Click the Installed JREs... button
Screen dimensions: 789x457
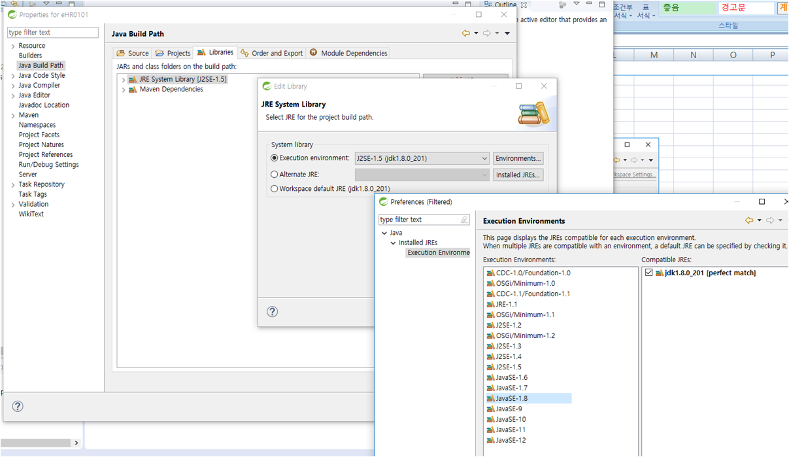[518, 175]
